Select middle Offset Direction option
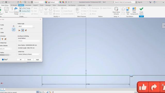Viewport: 165px width, 93px height. (2, 39)
